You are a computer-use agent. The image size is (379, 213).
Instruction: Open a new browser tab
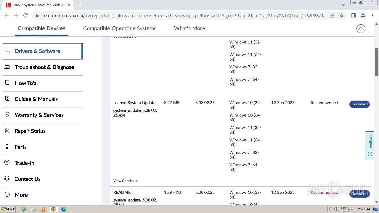[80, 5]
